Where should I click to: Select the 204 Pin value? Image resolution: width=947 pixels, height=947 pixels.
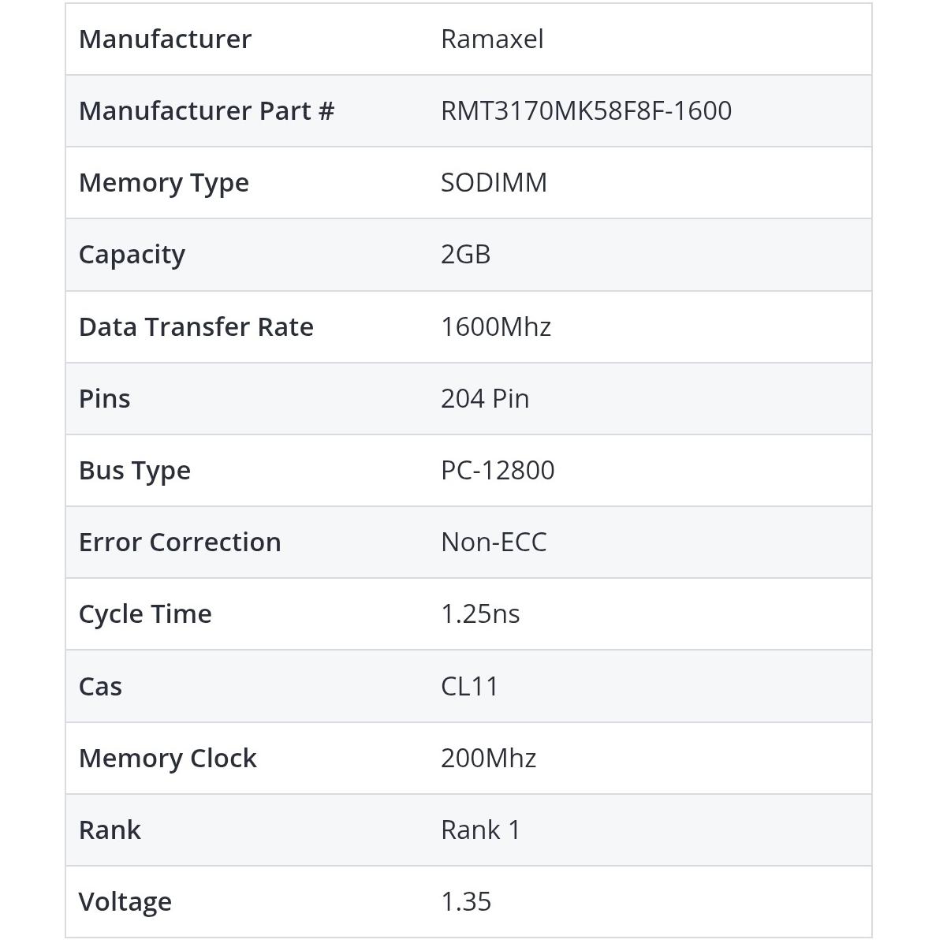tap(484, 399)
